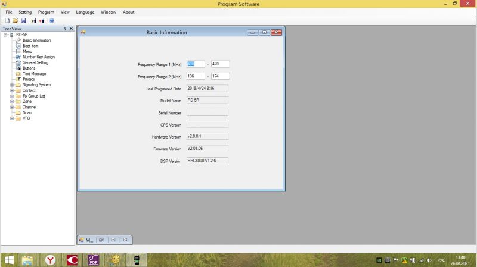Screen dimensions: 477x267
Task: Select the Buttons tree entry
Action: (29, 68)
